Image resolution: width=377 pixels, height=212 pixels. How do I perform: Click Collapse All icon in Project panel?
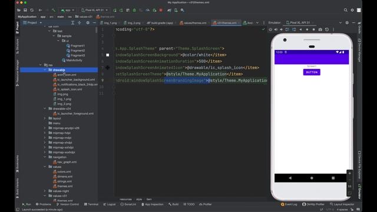(x=80, y=22)
